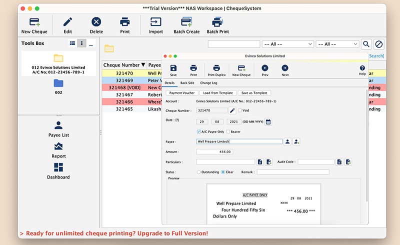Click Particulars add document icon

(269, 162)
